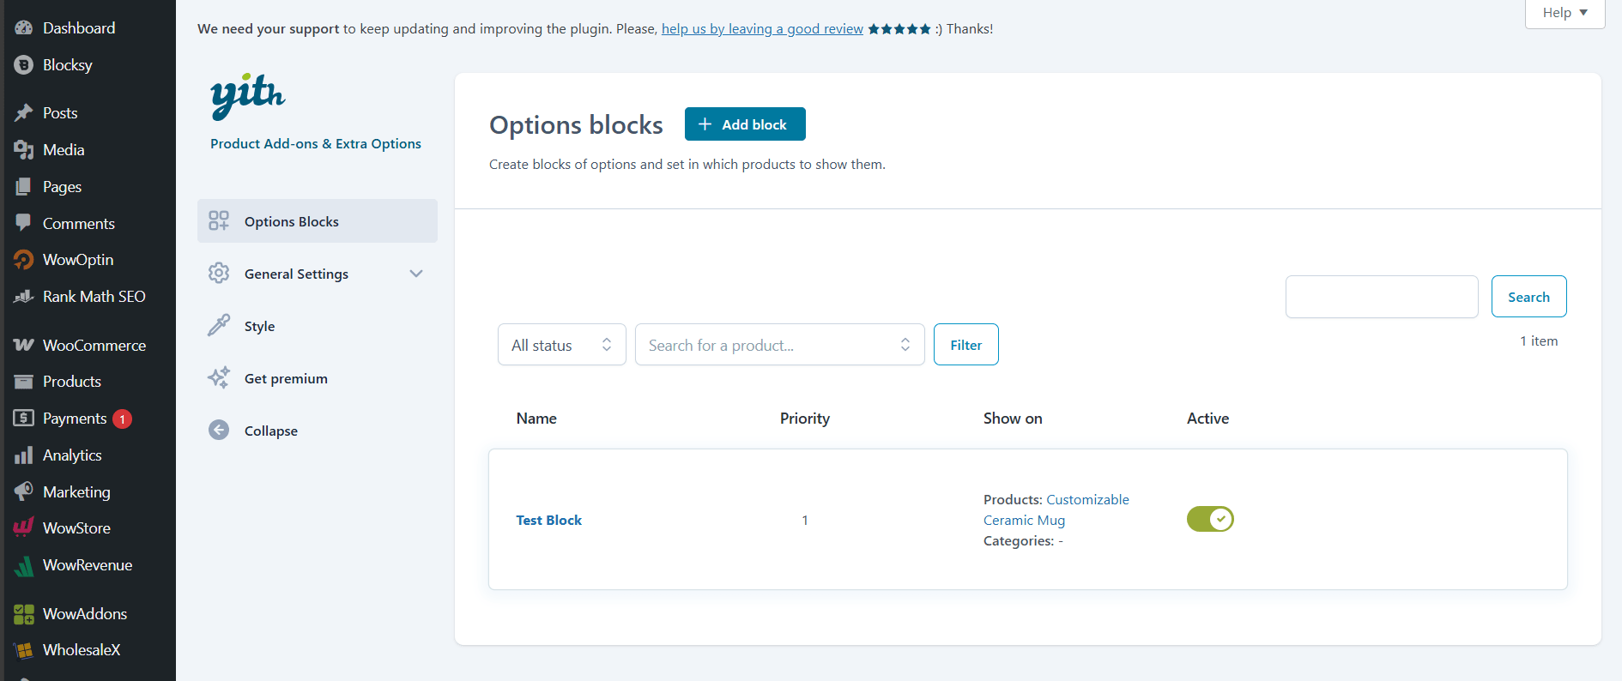Click the Name column header

(536, 418)
